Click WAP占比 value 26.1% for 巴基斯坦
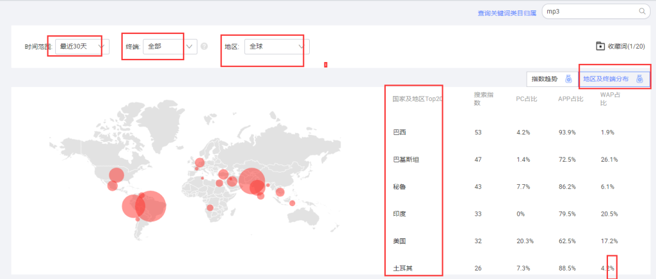 (x=609, y=160)
